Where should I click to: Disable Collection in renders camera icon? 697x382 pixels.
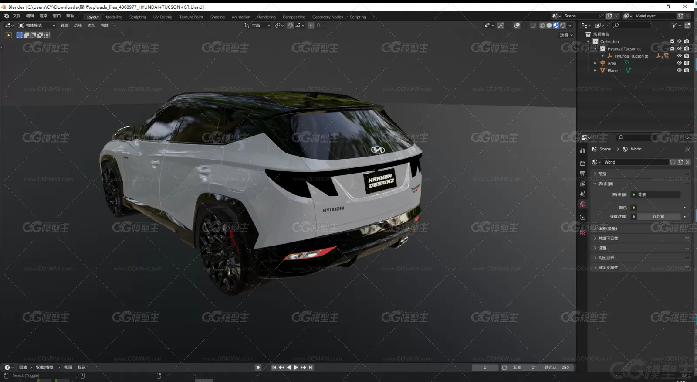click(x=687, y=41)
